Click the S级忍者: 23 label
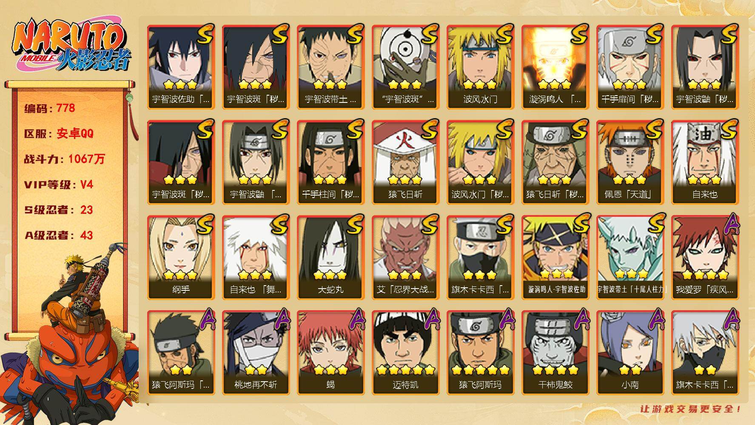 click(x=58, y=210)
